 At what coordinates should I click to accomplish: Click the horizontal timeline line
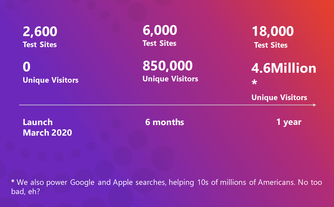168,105
